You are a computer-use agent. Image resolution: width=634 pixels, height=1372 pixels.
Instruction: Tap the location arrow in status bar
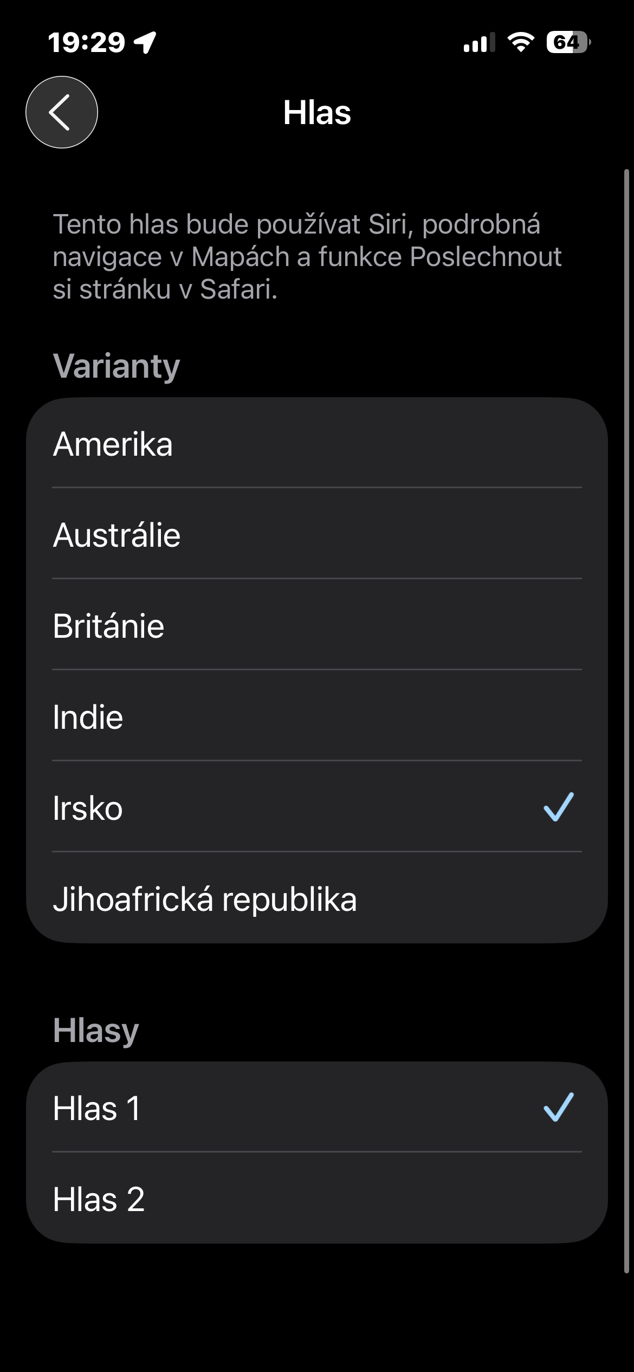(146, 42)
